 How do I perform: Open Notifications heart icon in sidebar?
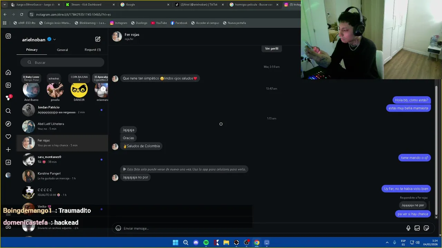click(x=8, y=137)
